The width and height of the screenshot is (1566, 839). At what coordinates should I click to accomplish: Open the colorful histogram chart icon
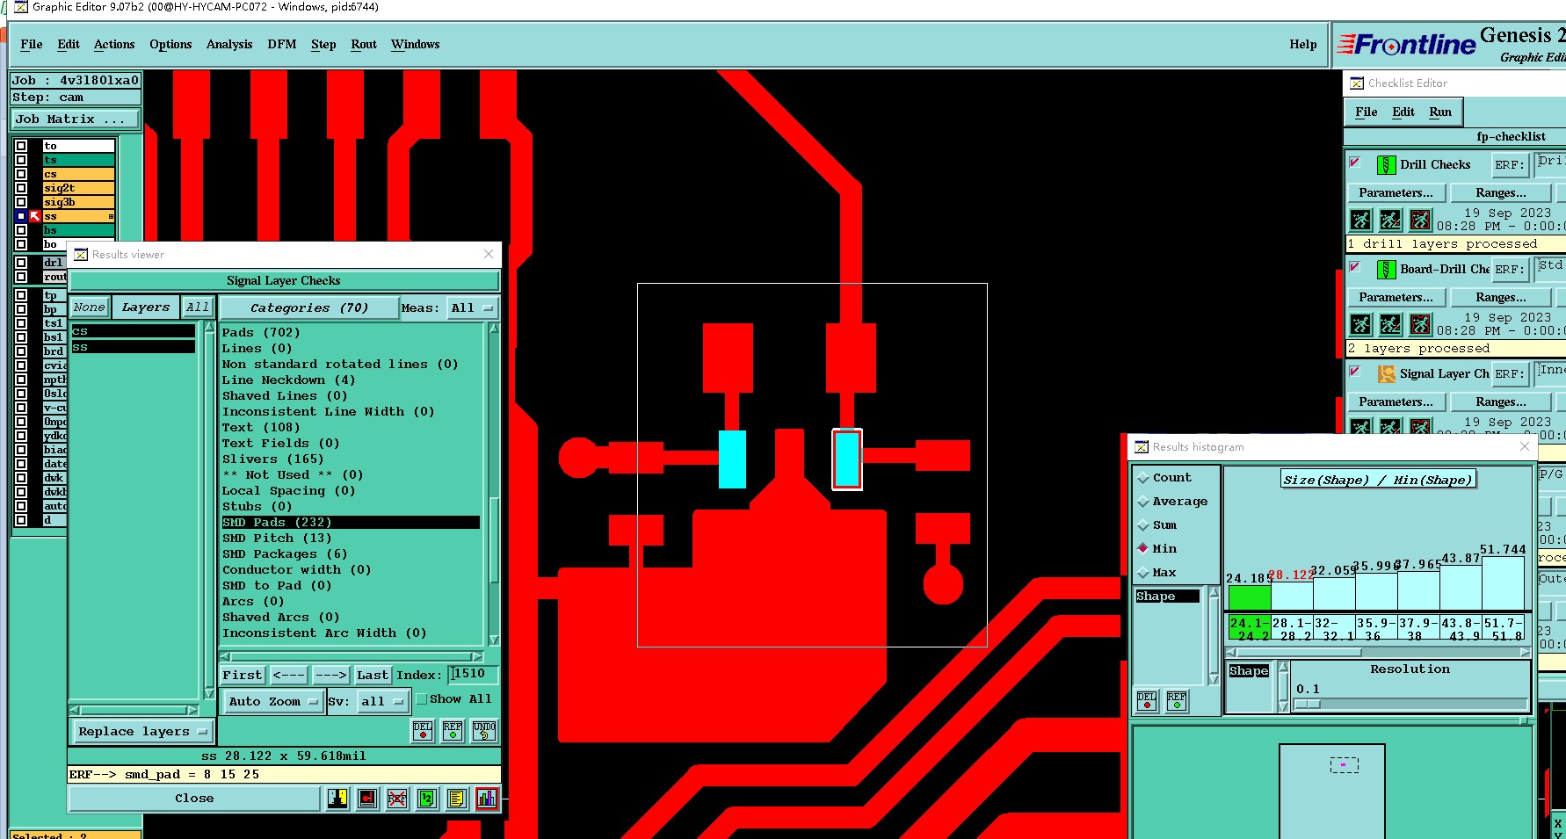(486, 798)
